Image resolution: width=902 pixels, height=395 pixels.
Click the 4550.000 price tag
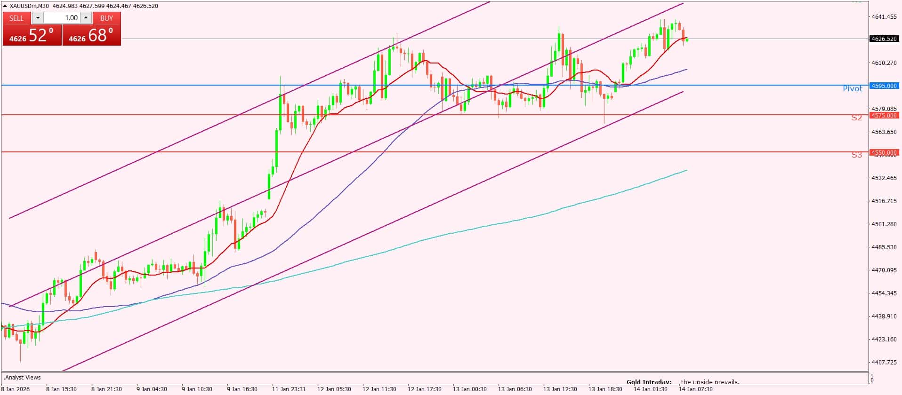click(884, 152)
